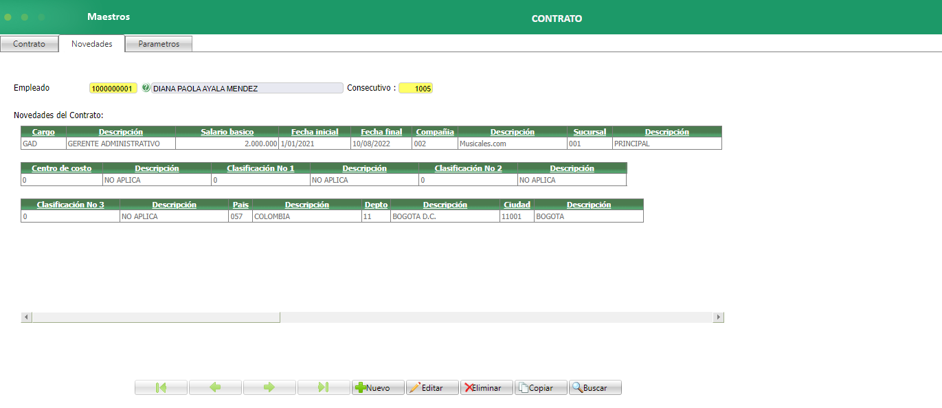Screen dimensions: 942x408
Task: Click the Compañia column header
Action: point(435,132)
